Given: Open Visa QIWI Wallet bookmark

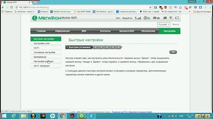Looking at the screenshot, I should click(82, 12).
